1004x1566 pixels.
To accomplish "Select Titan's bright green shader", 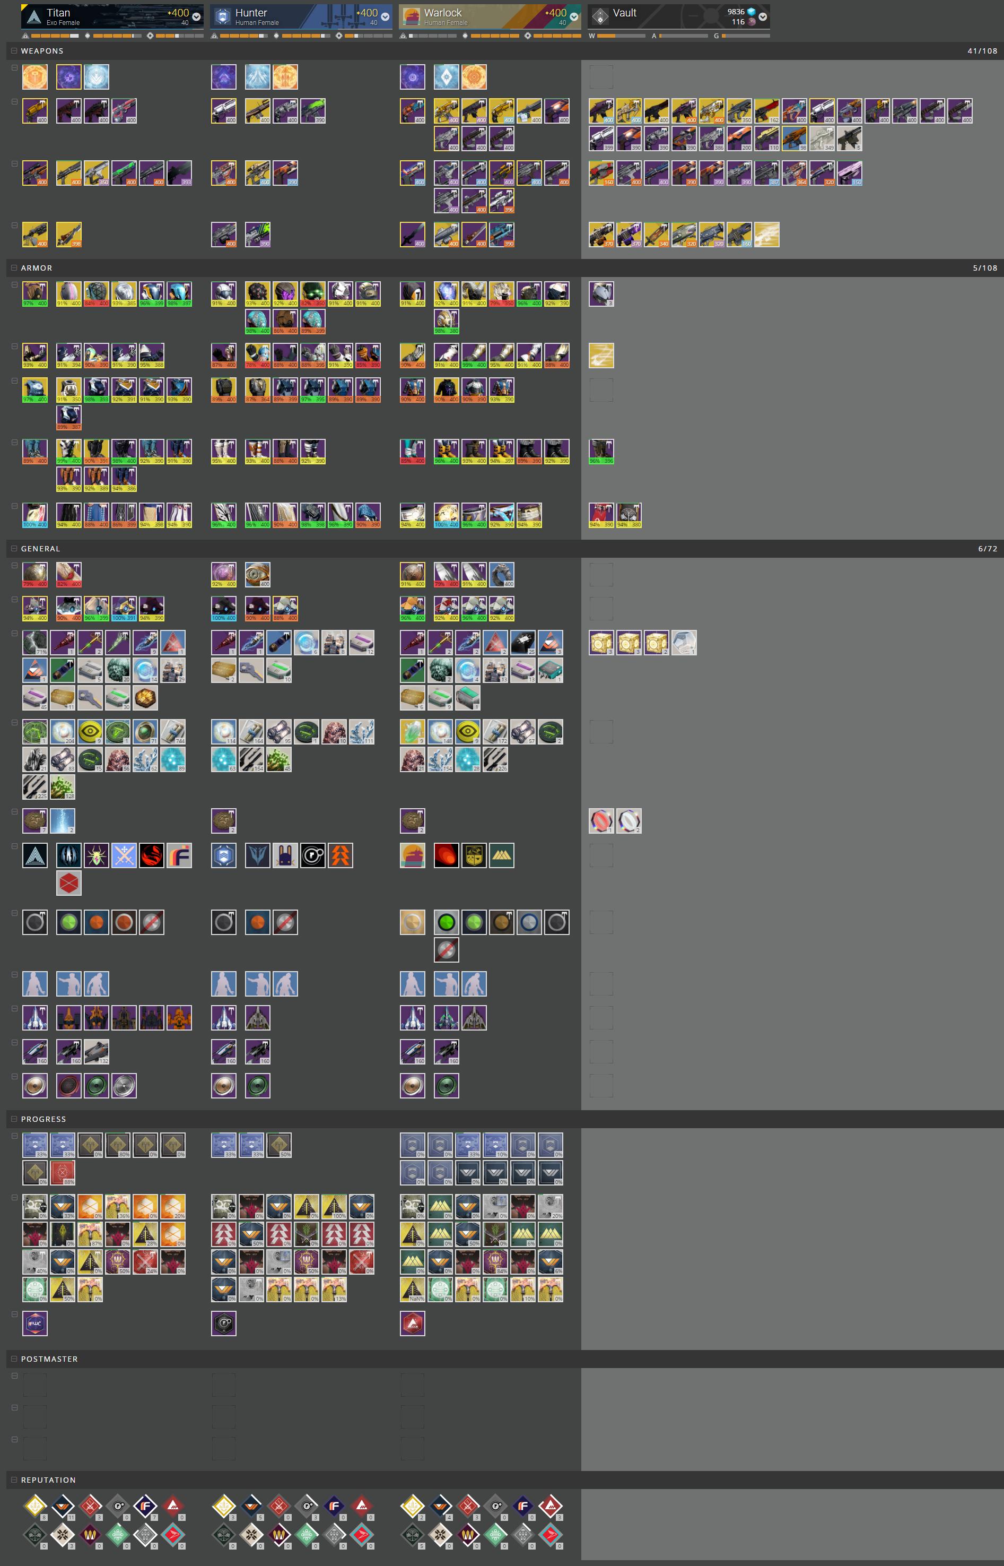I will (x=69, y=922).
